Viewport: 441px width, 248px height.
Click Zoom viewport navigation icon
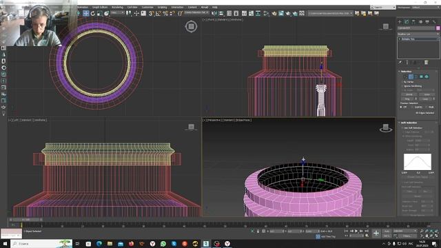pyautogui.click(x=421, y=231)
